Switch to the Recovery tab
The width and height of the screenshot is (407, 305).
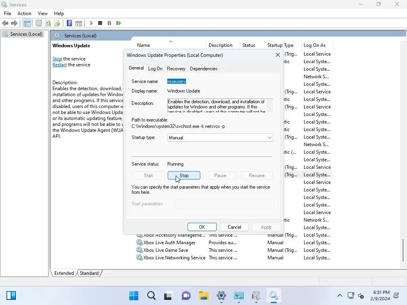pyautogui.click(x=176, y=69)
